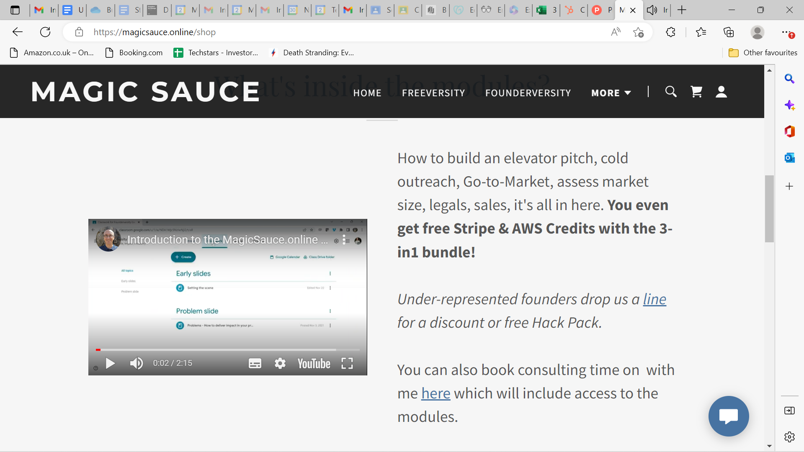Click the MAGIC SAUCE logo
Viewport: 804px width, 452px height.
point(146,92)
